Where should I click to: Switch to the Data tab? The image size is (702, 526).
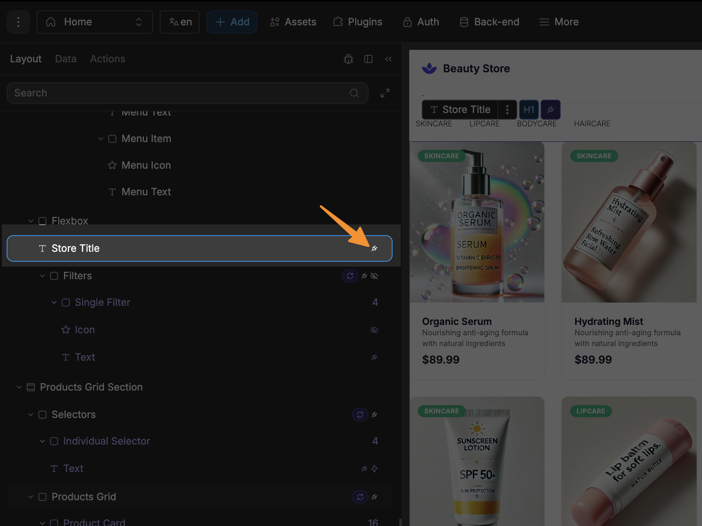[66, 59]
